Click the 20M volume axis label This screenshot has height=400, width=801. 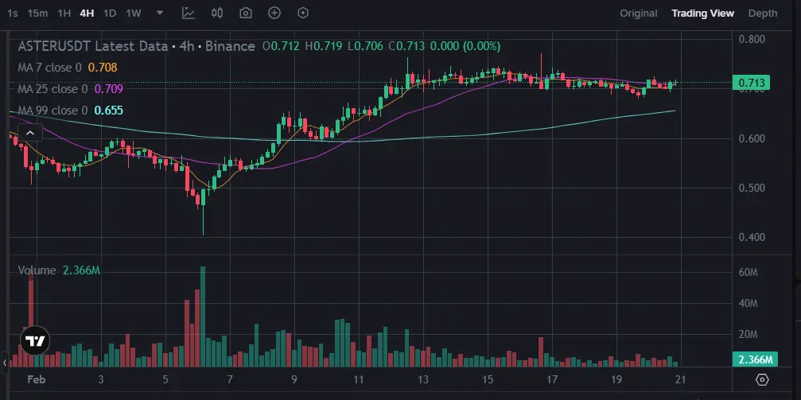point(748,335)
